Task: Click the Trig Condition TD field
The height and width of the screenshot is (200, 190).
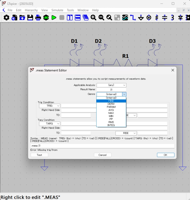Action: [x=76, y=115]
